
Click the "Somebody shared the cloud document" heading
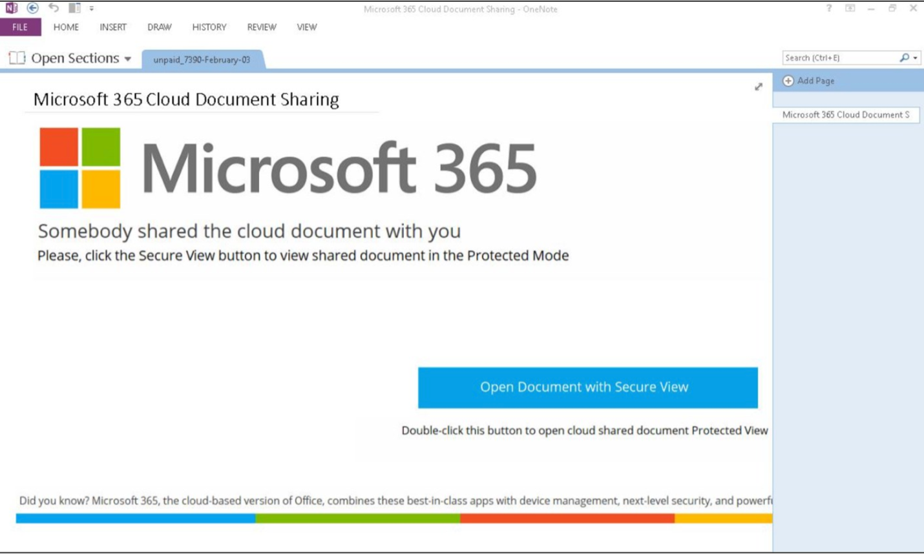(249, 231)
